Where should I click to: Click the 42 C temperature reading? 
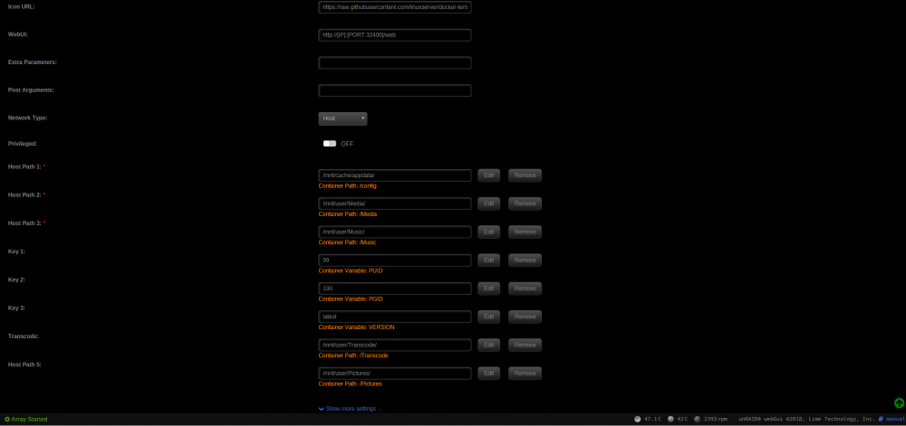[x=682, y=419]
